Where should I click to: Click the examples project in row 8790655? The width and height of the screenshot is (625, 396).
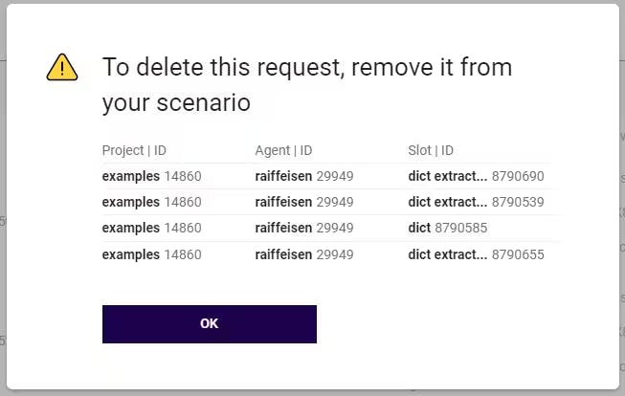pos(131,254)
